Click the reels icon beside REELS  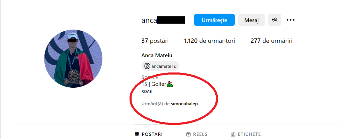tap(188, 134)
